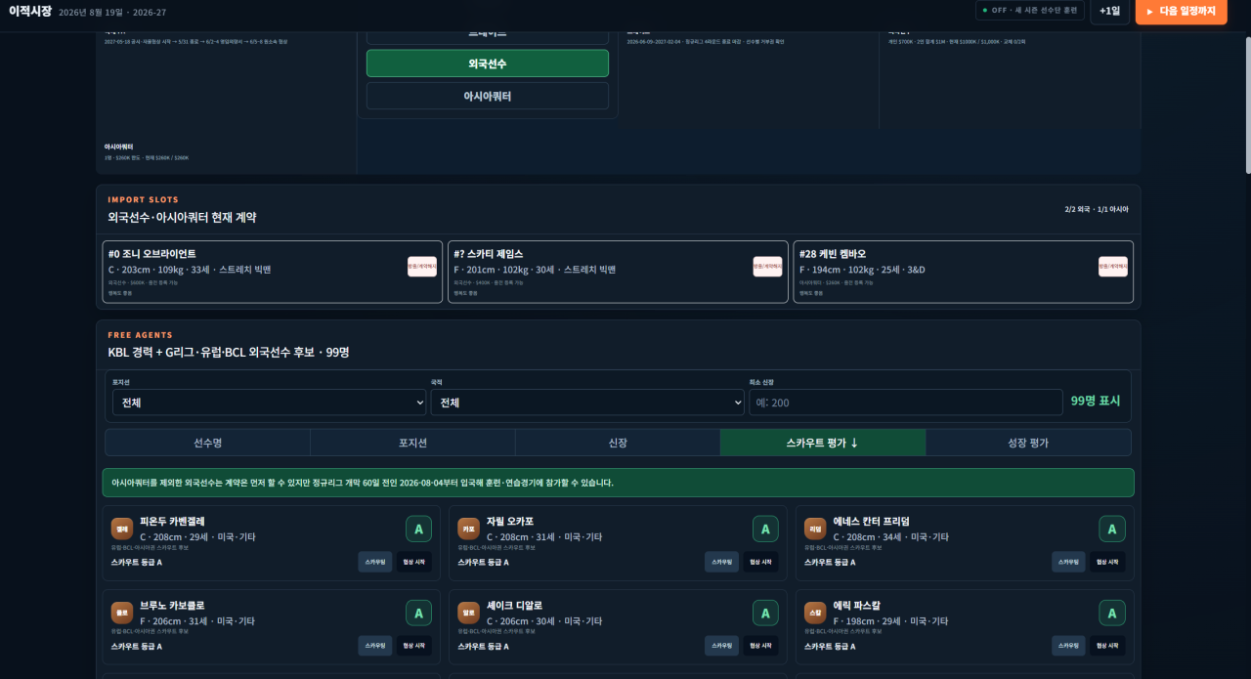Viewport: 1251px width, 679px height.
Task: Click the A grade badge for 에네스 칸터 프리덤
Action: coord(1112,529)
